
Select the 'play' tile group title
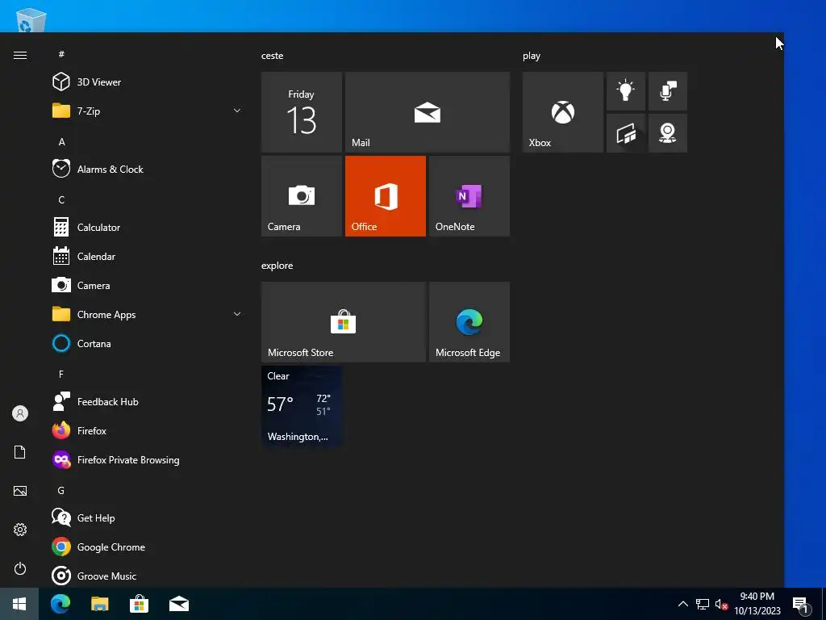532,56
